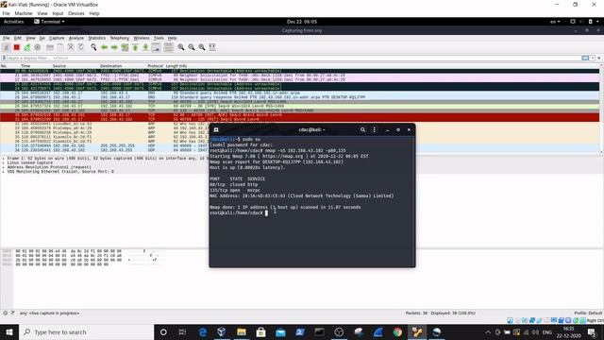
Task: Expand Address Resolution Protocol row
Action: pyautogui.click(x=4, y=167)
